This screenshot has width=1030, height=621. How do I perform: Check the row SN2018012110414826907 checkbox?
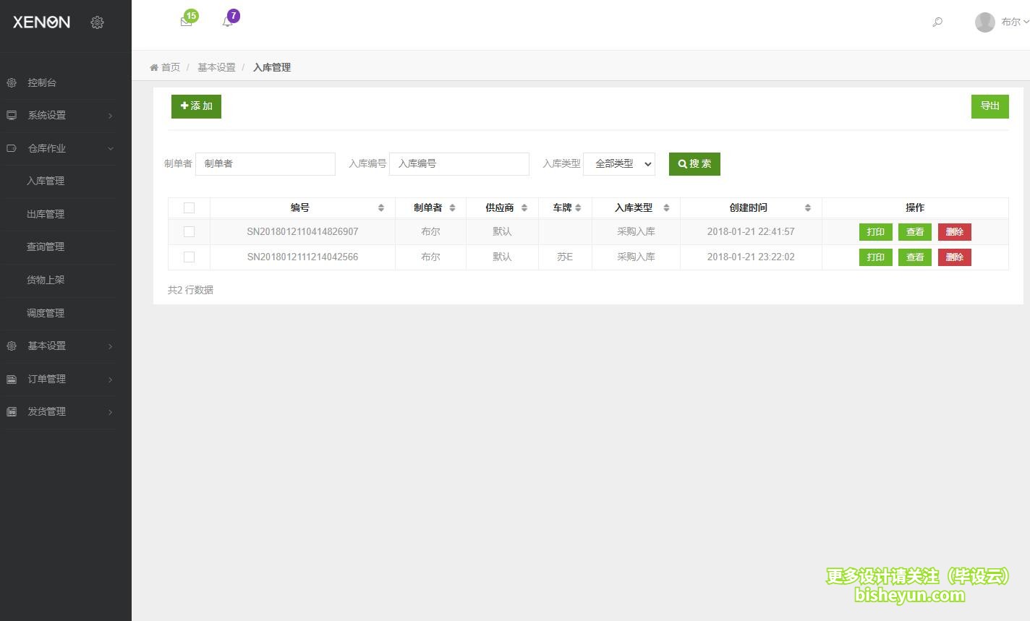189,231
